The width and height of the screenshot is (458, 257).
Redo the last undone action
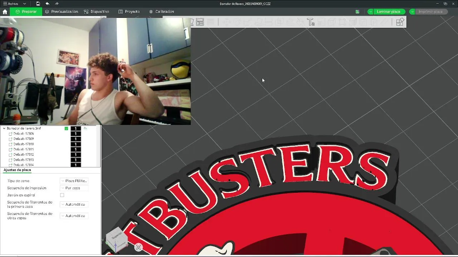(57, 4)
